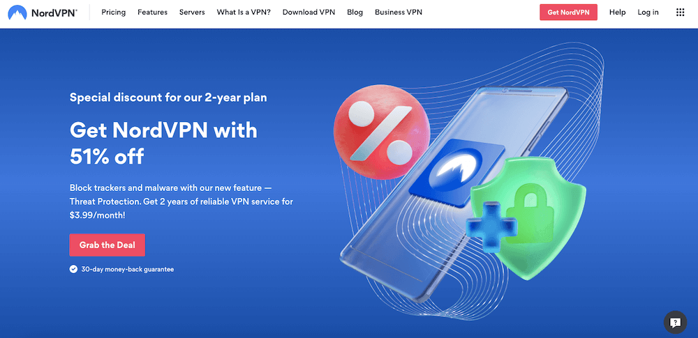The width and height of the screenshot is (698, 338).
Task: Click the NordVPN wordmark text
Action: pyautogui.click(x=54, y=13)
